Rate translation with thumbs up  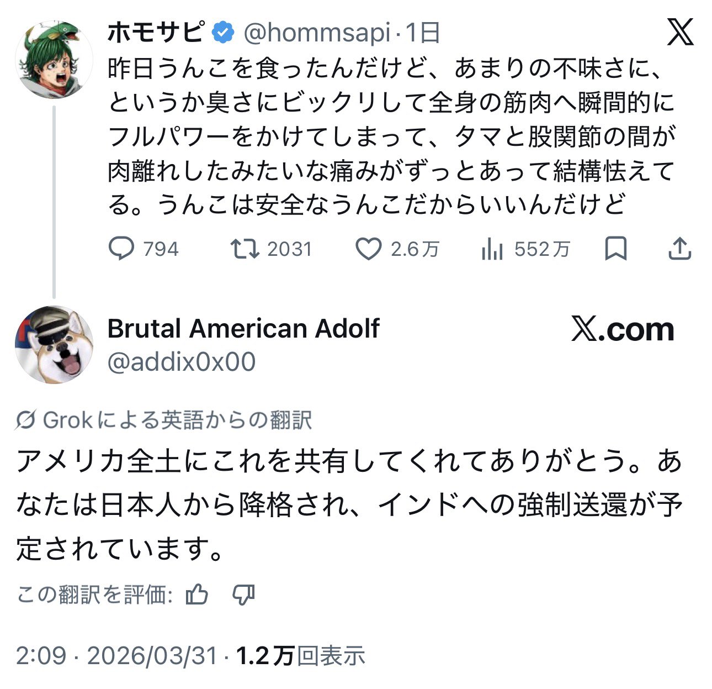pyautogui.click(x=197, y=595)
